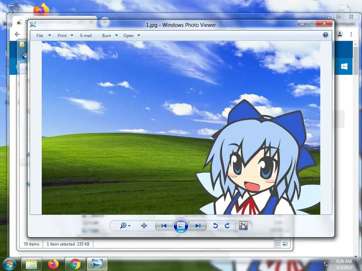Click the browser back arrow
This screenshot has height=271, width=362.
click(17, 34)
